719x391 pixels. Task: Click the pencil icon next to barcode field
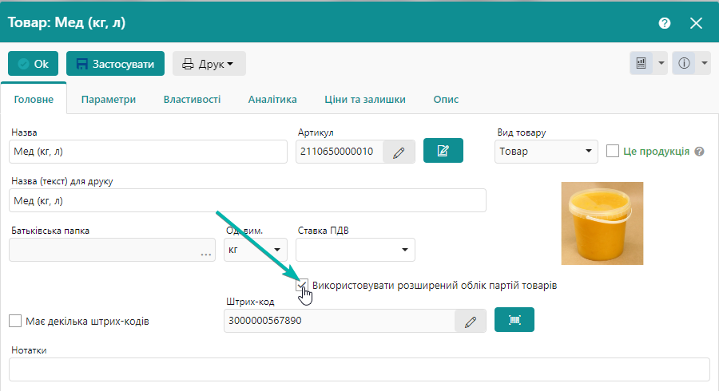click(x=471, y=321)
